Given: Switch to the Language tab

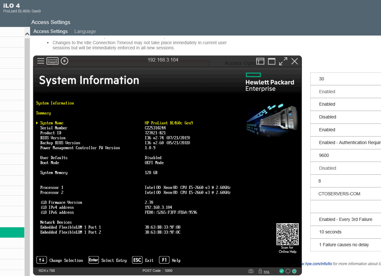Looking at the screenshot, I should 85,31.
